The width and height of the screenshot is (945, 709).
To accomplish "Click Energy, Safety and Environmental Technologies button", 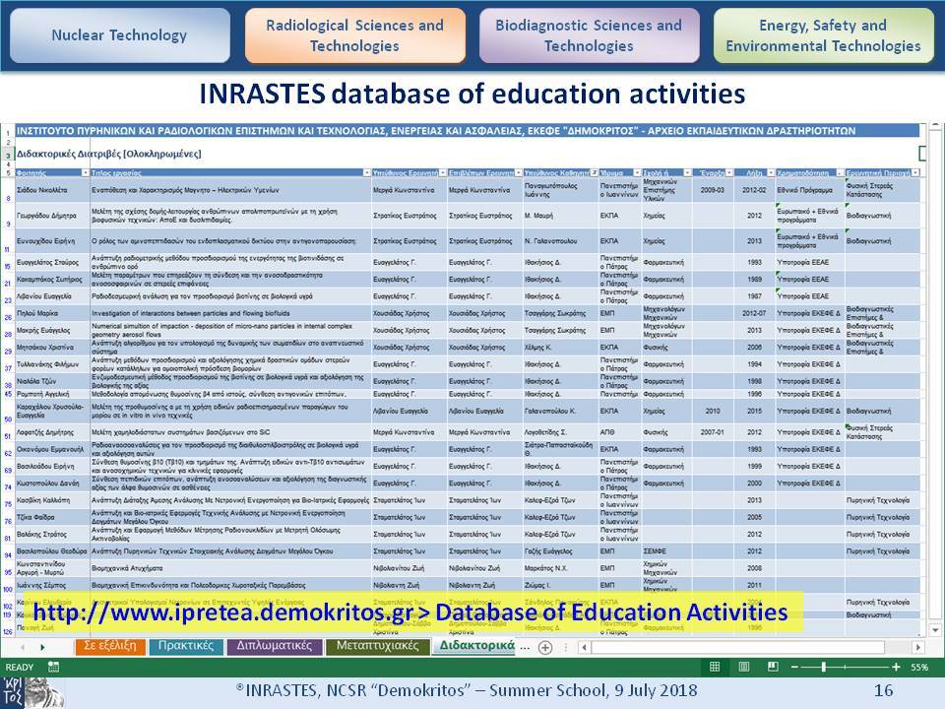I will [x=823, y=35].
